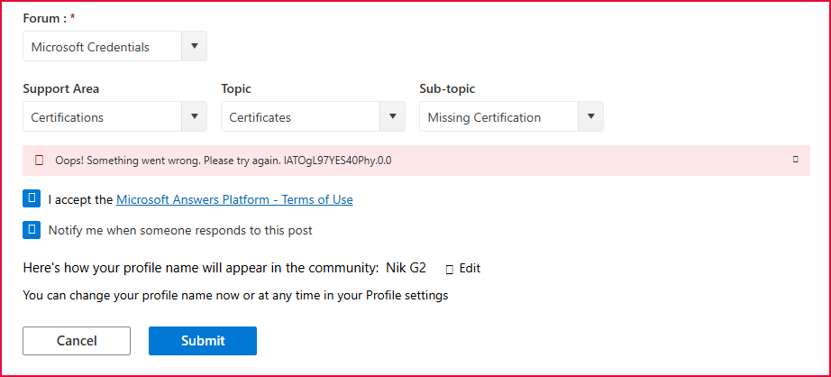Image resolution: width=831 pixels, height=377 pixels.
Task: Open the Support Area dropdown showing Certifications
Action: pyautogui.click(x=114, y=116)
